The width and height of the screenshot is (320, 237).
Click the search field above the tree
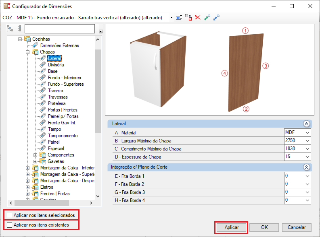point(60,29)
